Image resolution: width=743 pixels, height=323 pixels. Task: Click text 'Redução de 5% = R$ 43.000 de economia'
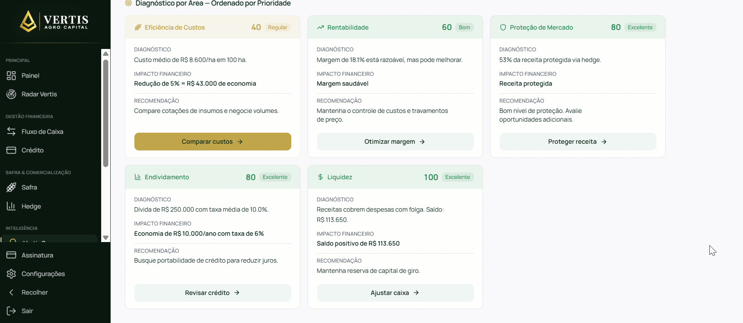(x=195, y=83)
